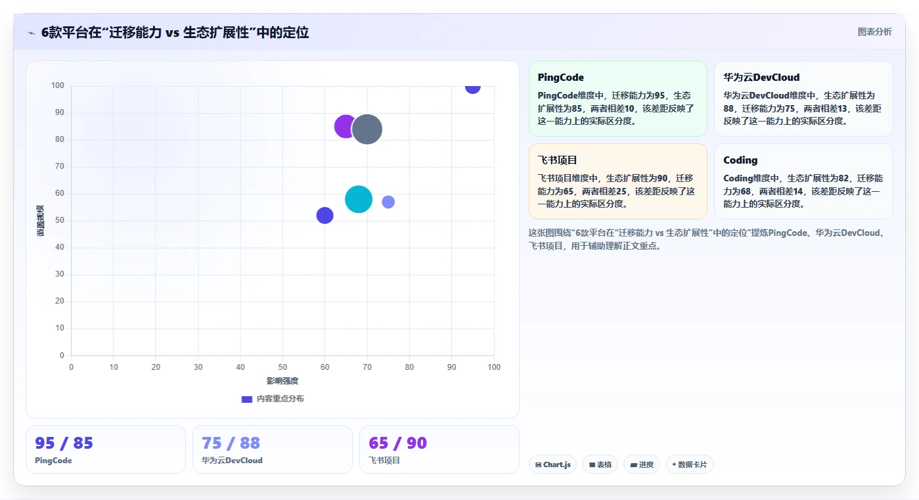Click the lightning icon beside the chart title
Image resolution: width=919 pixels, height=500 pixels.
click(31, 33)
